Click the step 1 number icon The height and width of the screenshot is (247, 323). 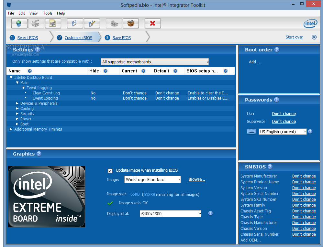[12, 38]
